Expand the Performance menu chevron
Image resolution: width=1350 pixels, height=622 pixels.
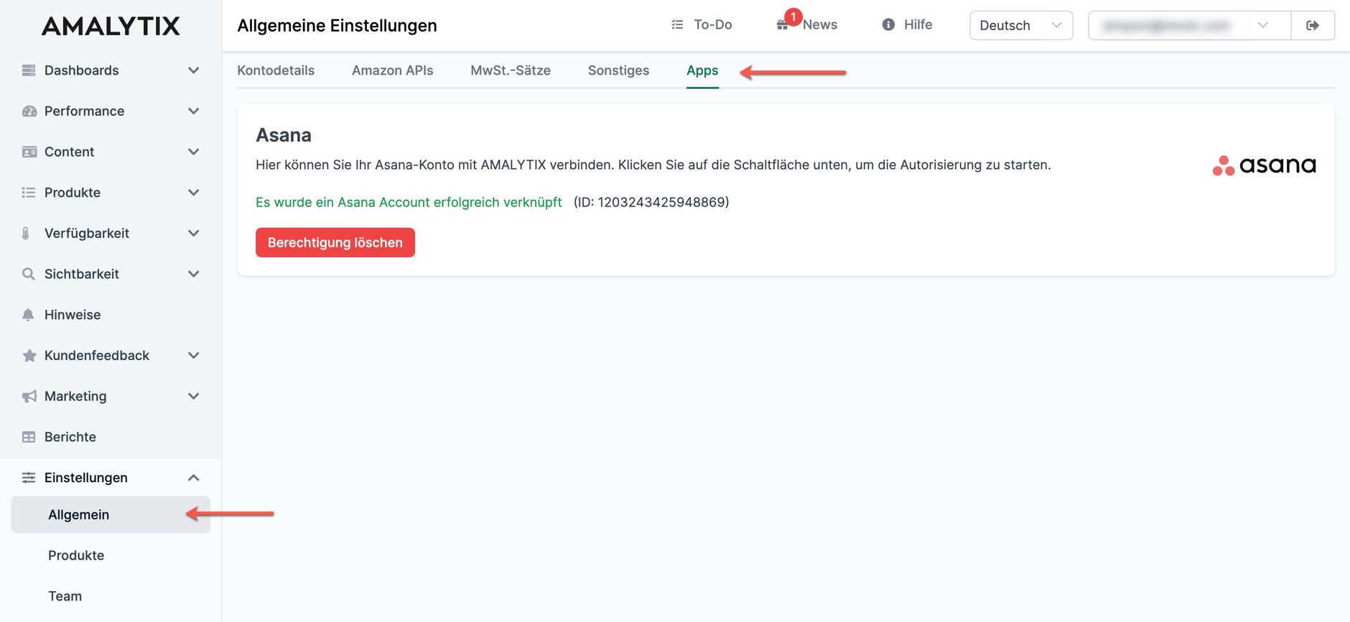(x=193, y=111)
